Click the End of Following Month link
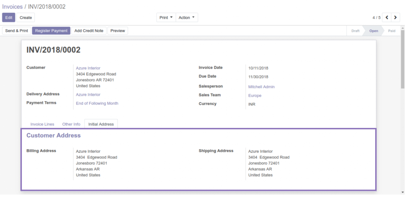This screenshot has height=198, width=407. [x=97, y=103]
